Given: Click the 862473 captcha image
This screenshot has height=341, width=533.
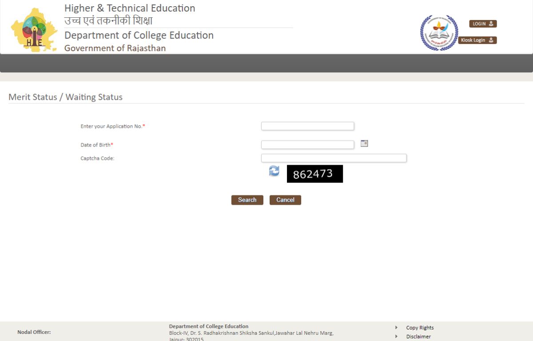Looking at the screenshot, I should point(315,174).
